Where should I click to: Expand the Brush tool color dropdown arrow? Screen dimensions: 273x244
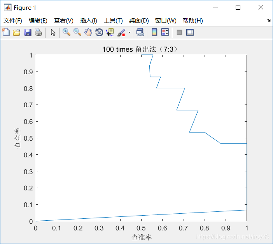[x=129, y=33]
